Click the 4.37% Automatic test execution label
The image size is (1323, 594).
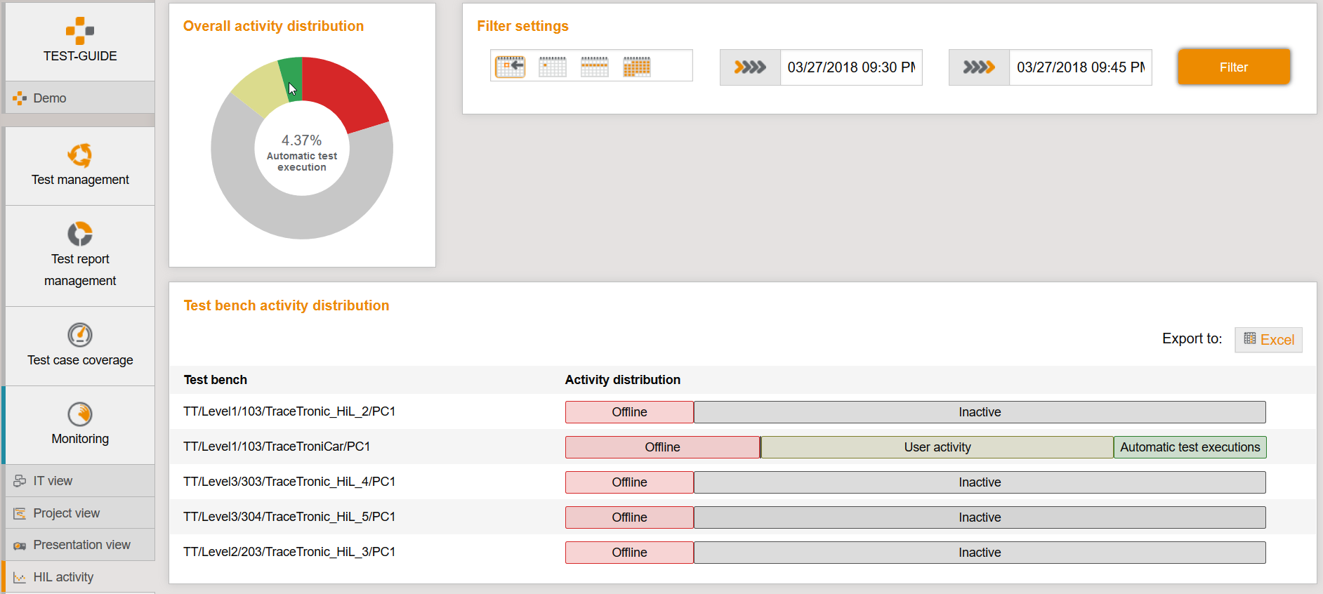(302, 152)
